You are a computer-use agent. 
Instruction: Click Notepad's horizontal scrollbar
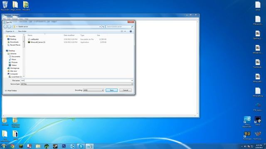tap(99, 116)
